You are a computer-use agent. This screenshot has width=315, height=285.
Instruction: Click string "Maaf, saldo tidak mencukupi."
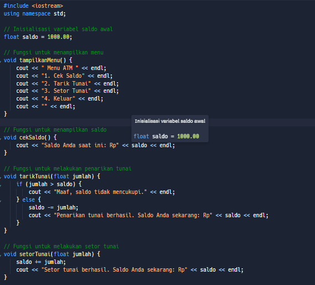click(x=100, y=192)
